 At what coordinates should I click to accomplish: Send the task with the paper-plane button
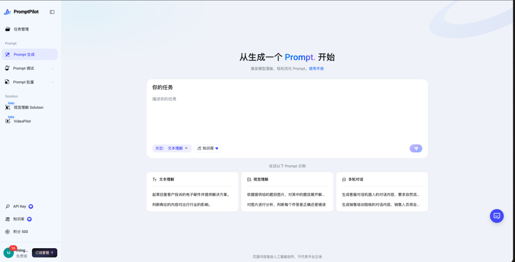pos(416,149)
